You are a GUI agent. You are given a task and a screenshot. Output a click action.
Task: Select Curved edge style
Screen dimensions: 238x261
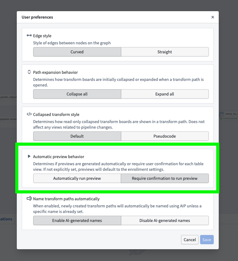click(77, 52)
